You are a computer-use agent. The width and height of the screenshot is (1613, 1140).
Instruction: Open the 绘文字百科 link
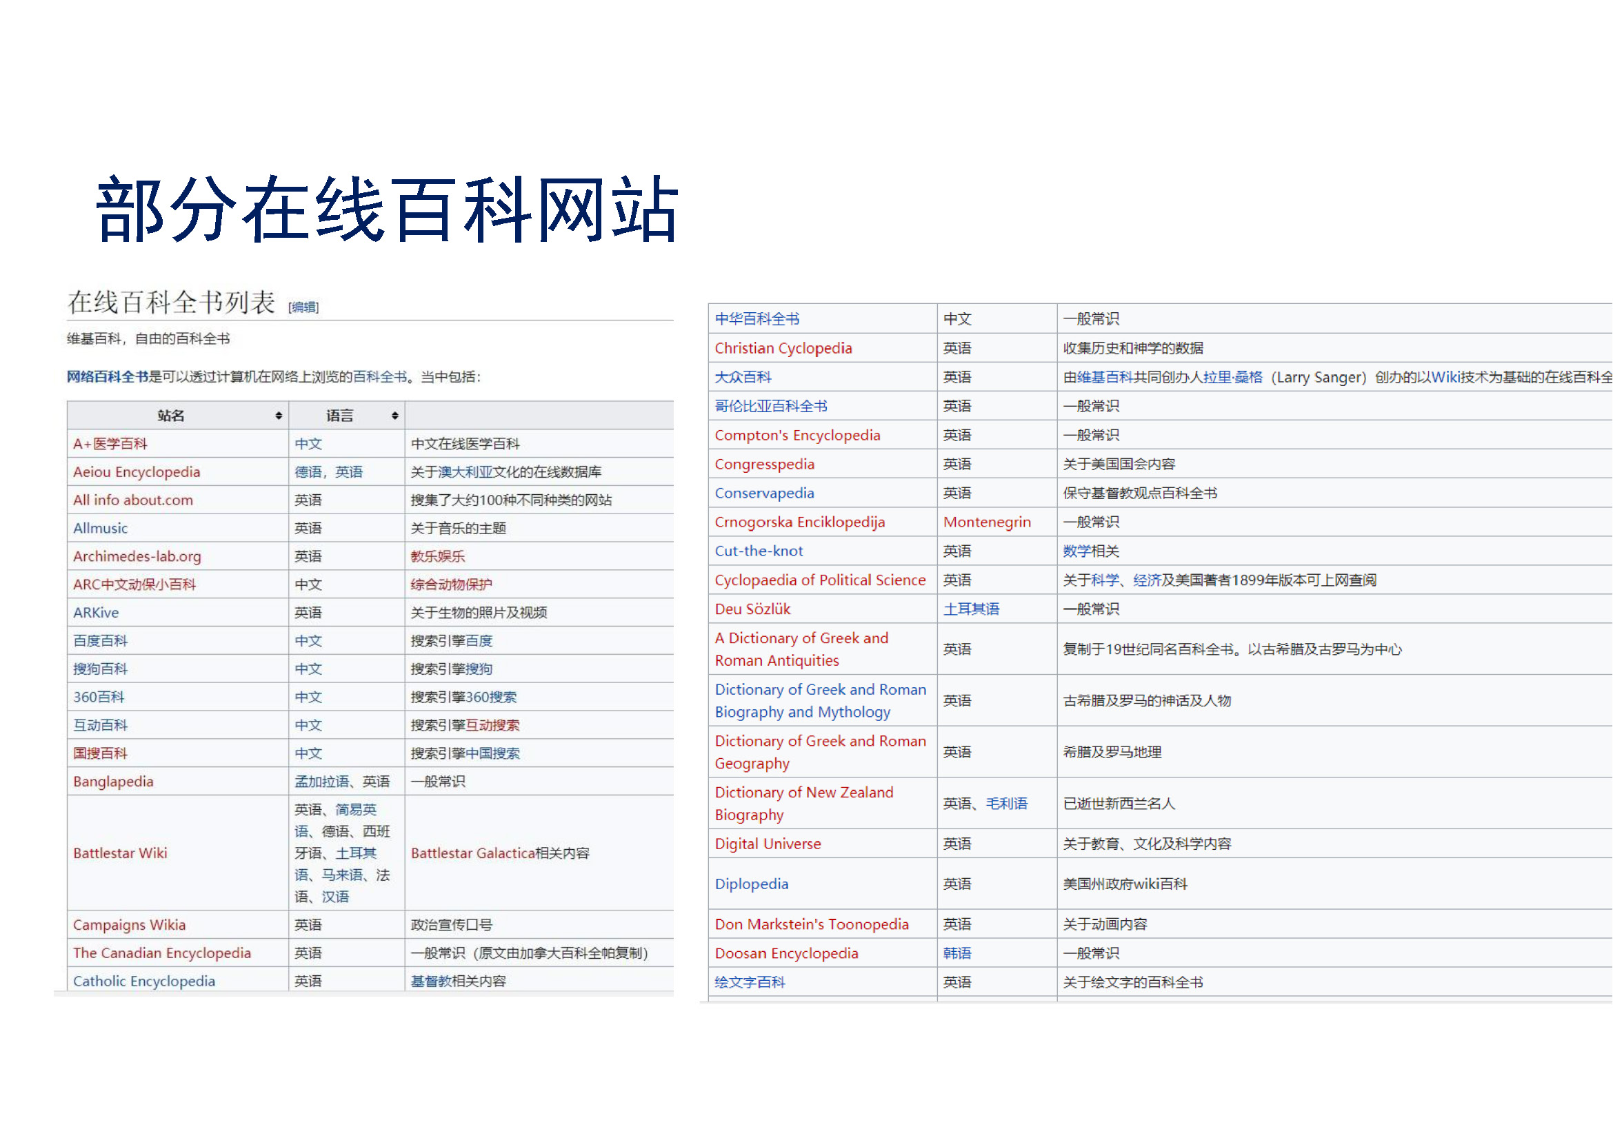point(750,983)
